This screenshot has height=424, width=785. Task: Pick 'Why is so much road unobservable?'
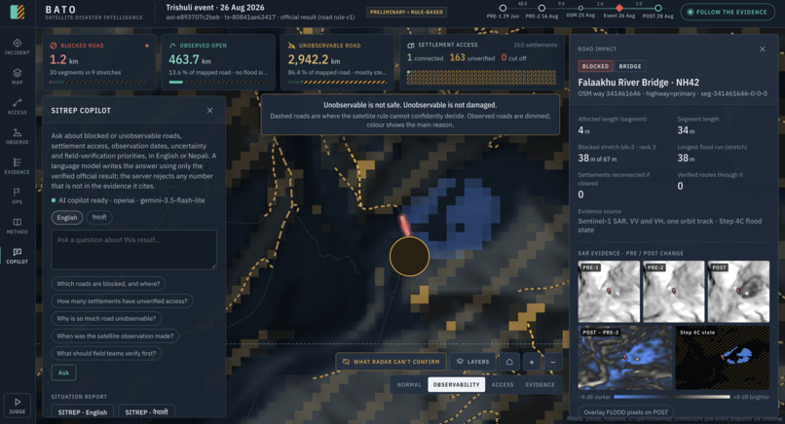[x=106, y=319]
